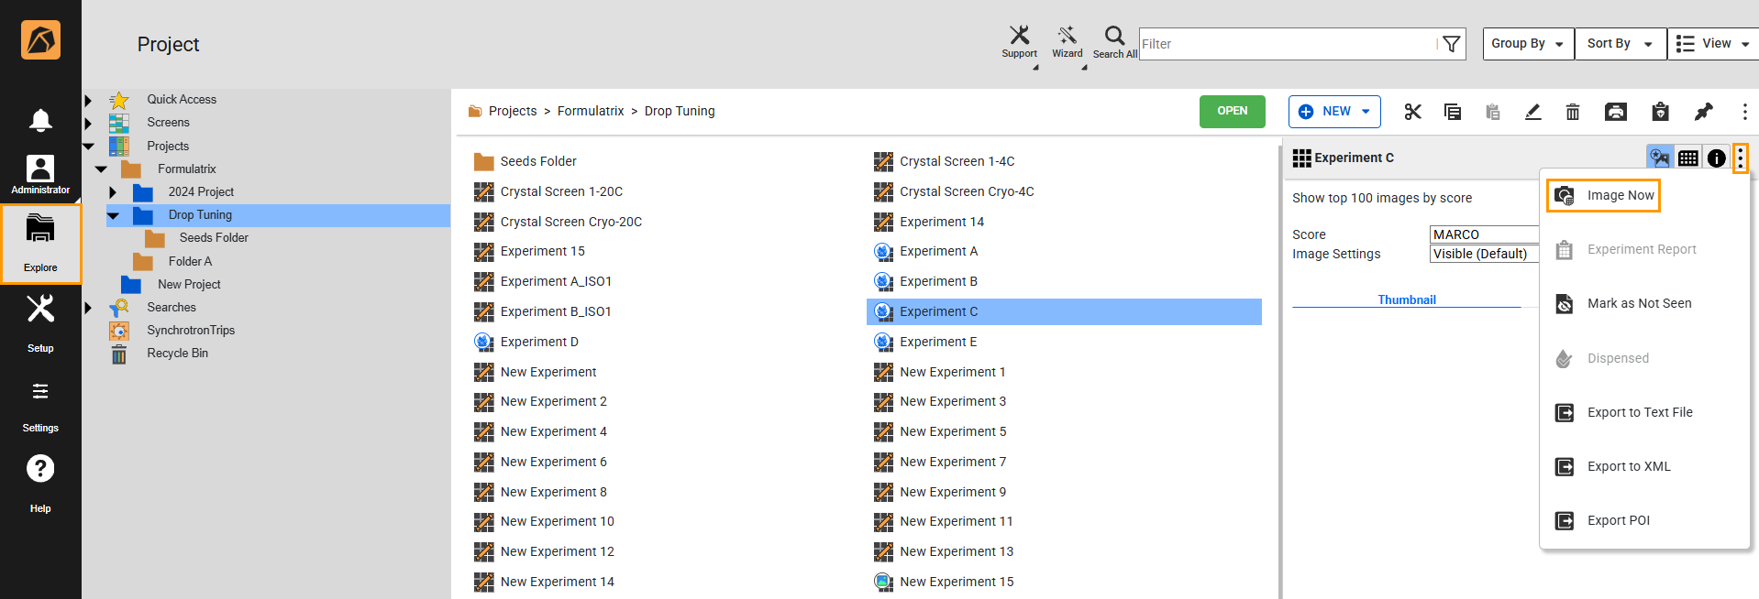This screenshot has width=1759, height=599.
Task: Open Notifications bell in sidebar
Action: [40, 120]
